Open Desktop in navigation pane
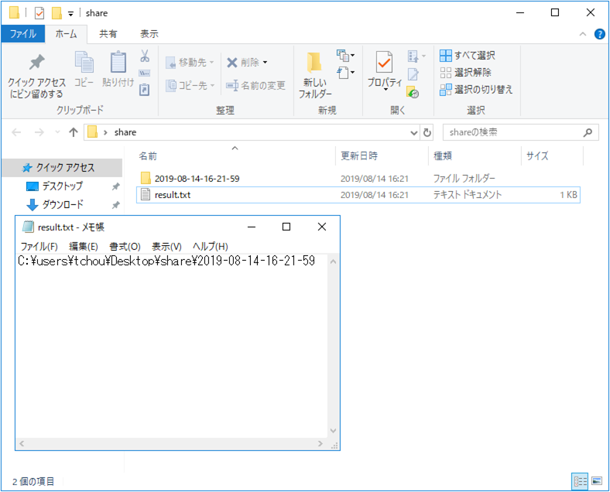The image size is (610, 492). point(62,186)
